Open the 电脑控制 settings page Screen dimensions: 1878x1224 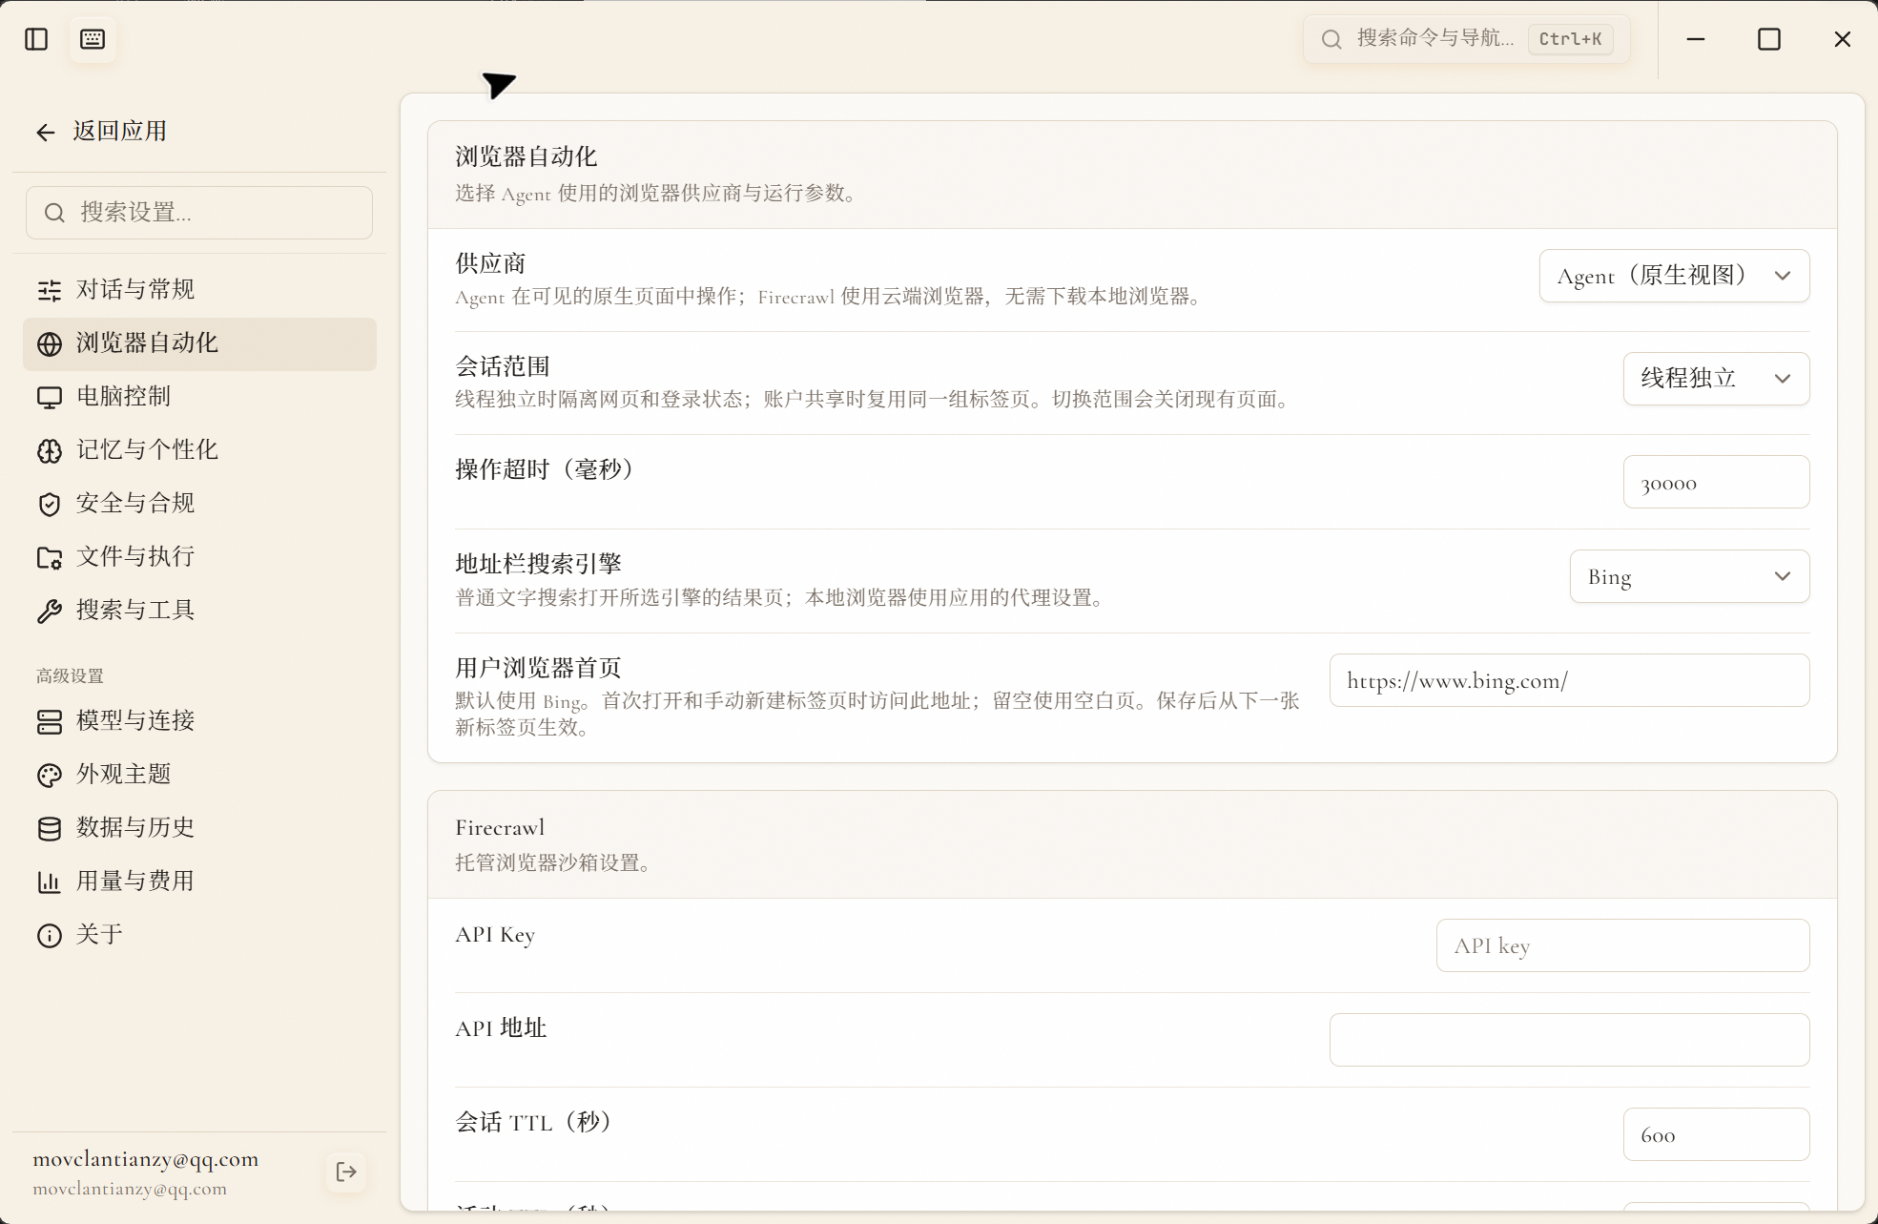(199, 397)
